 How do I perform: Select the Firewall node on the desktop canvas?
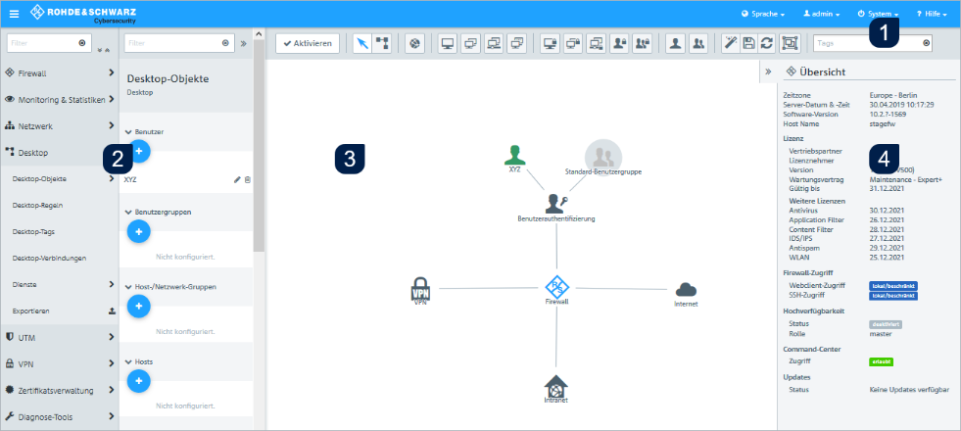click(556, 287)
